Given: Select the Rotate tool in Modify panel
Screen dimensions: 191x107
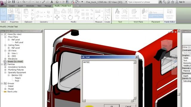Looking at the screenshot, I should [x=70, y=17].
